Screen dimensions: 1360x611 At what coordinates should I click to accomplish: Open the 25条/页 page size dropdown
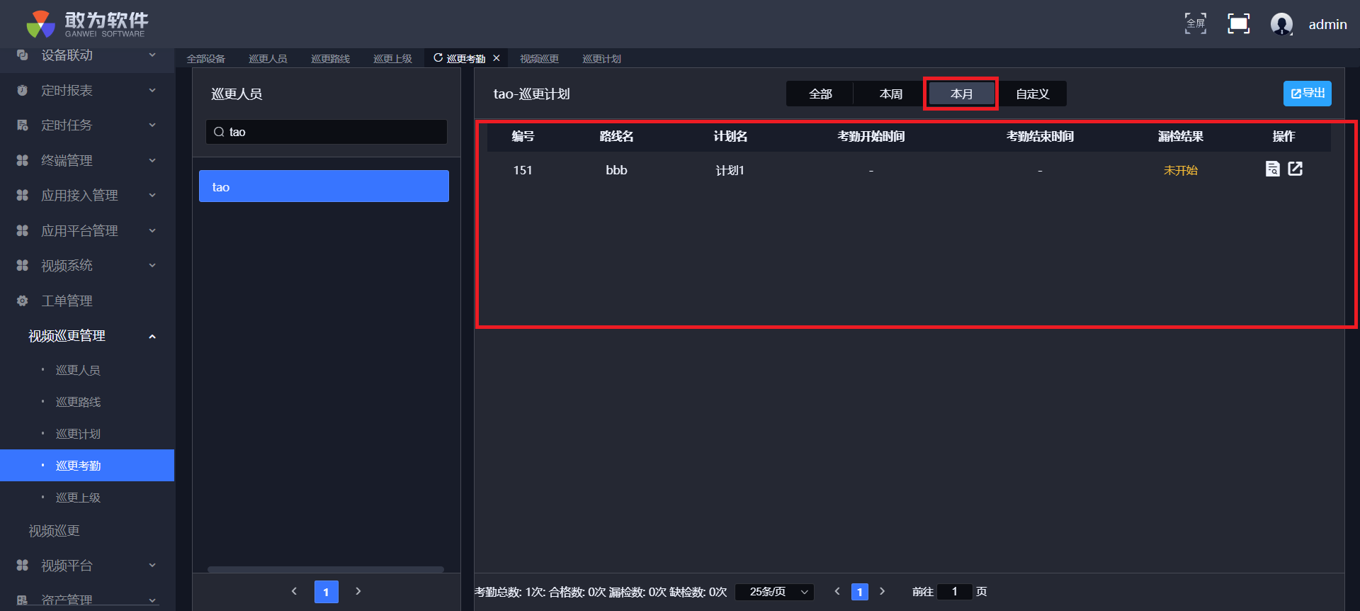pos(775,592)
